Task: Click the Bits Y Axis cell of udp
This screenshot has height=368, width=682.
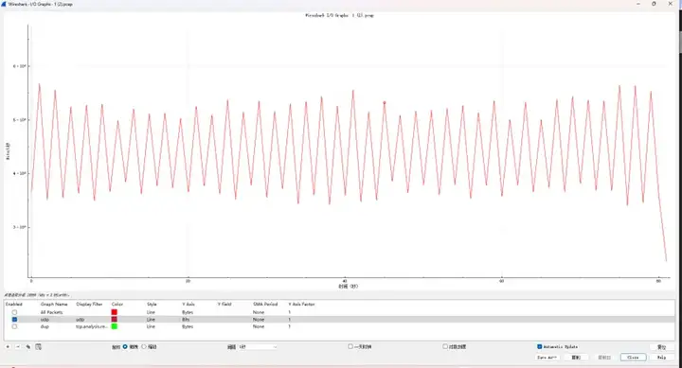Action: [x=186, y=320]
